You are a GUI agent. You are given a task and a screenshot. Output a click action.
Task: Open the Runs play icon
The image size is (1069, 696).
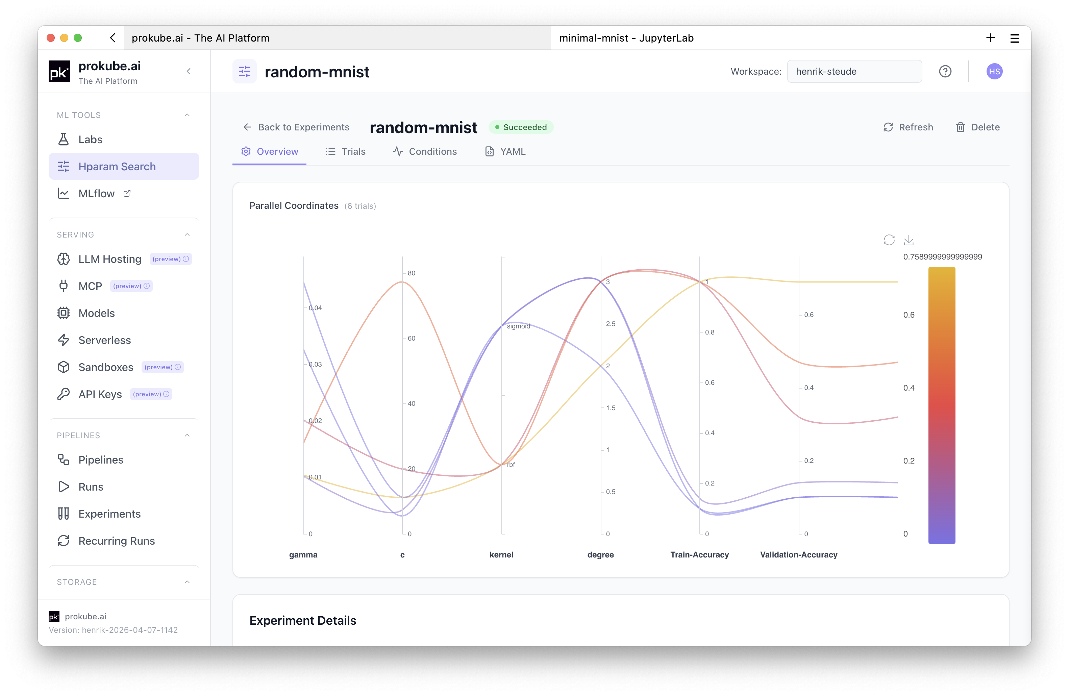[x=63, y=486]
